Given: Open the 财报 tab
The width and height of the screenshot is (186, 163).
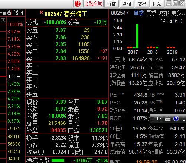Looking at the screenshot, I should tap(164, 13).
